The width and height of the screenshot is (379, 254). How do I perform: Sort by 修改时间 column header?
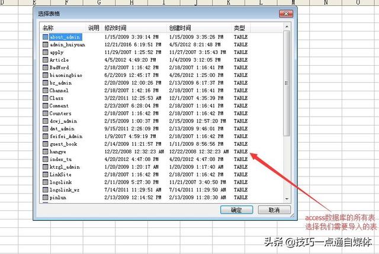click(115, 28)
